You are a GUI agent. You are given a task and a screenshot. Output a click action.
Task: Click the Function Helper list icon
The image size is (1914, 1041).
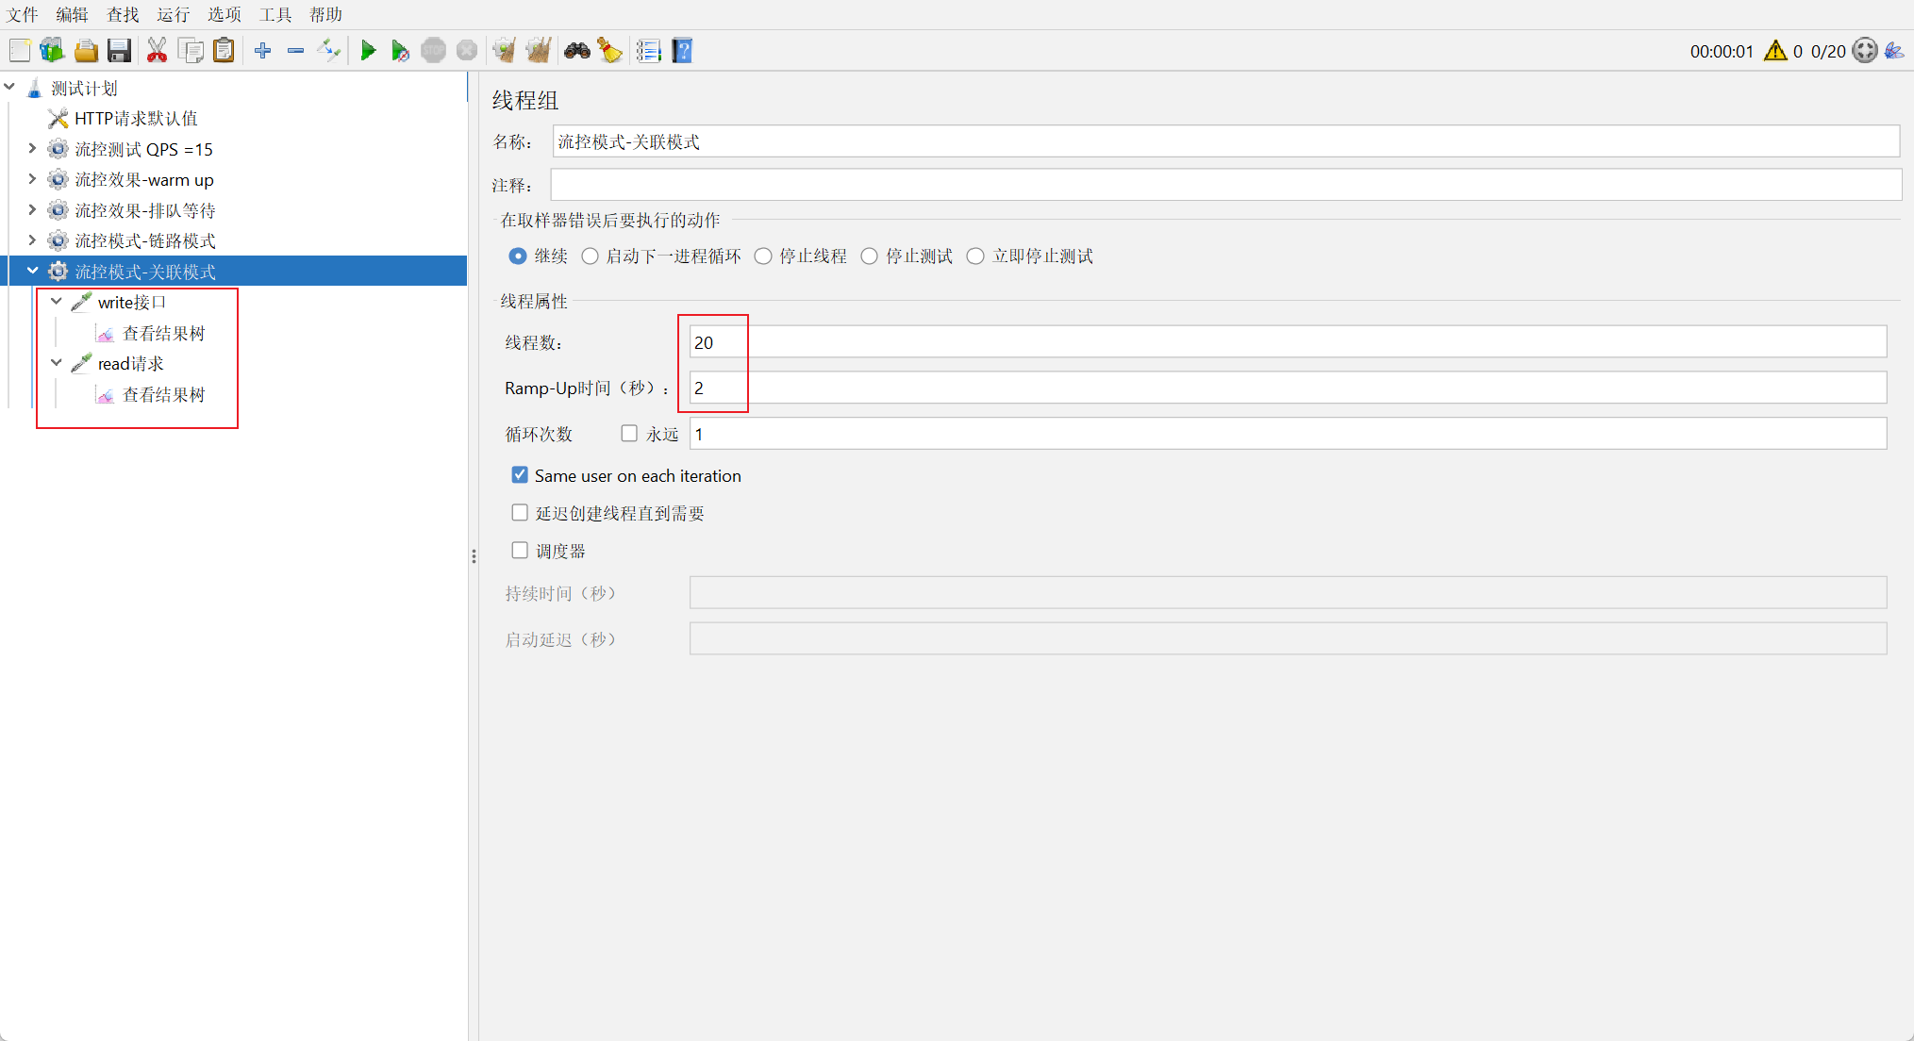pos(648,51)
